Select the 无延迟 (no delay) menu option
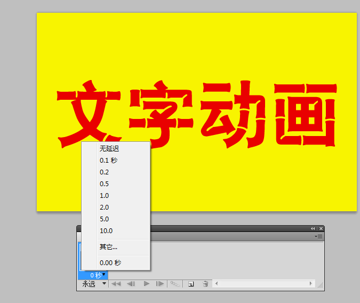The height and width of the screenshot is (303, 360). tap(116, 149)
